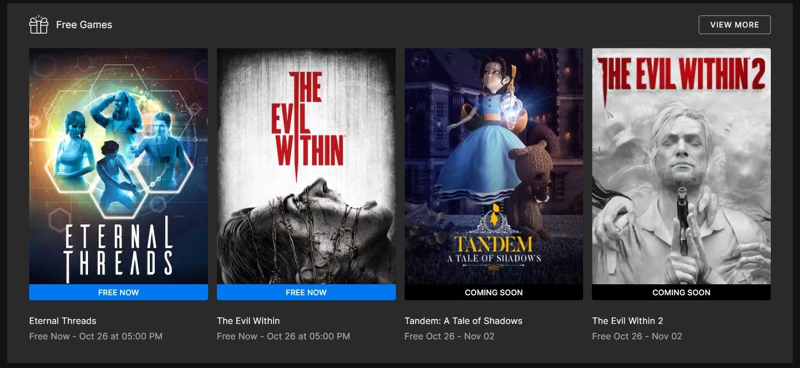This screenshot has height=368, width=800.
Task: Select the Eternal Threads title link
Action: coord(63,321)
